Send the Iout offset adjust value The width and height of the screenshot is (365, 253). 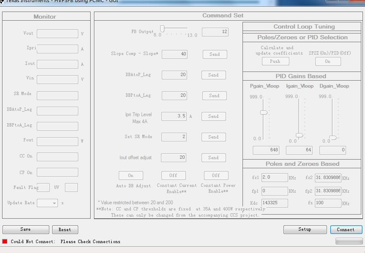[214, 158]
